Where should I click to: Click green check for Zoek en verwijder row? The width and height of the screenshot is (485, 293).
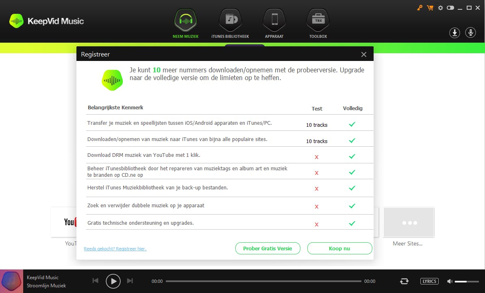click(352, 206)
